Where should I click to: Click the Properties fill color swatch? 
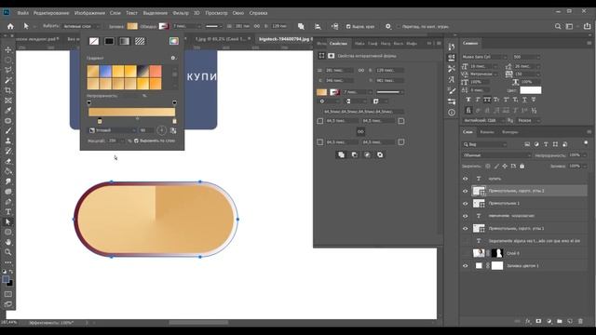pyautogui.click(x=321, y=92)
